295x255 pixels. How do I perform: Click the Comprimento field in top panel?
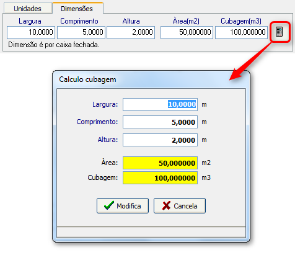click(81, 32)
